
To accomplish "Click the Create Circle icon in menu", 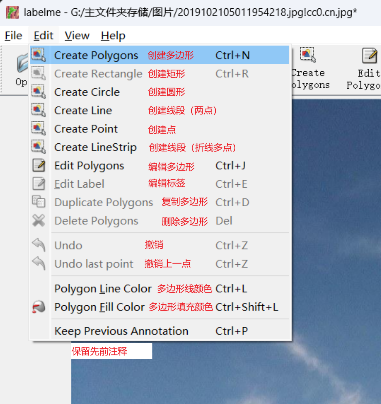I will (39, 92).
